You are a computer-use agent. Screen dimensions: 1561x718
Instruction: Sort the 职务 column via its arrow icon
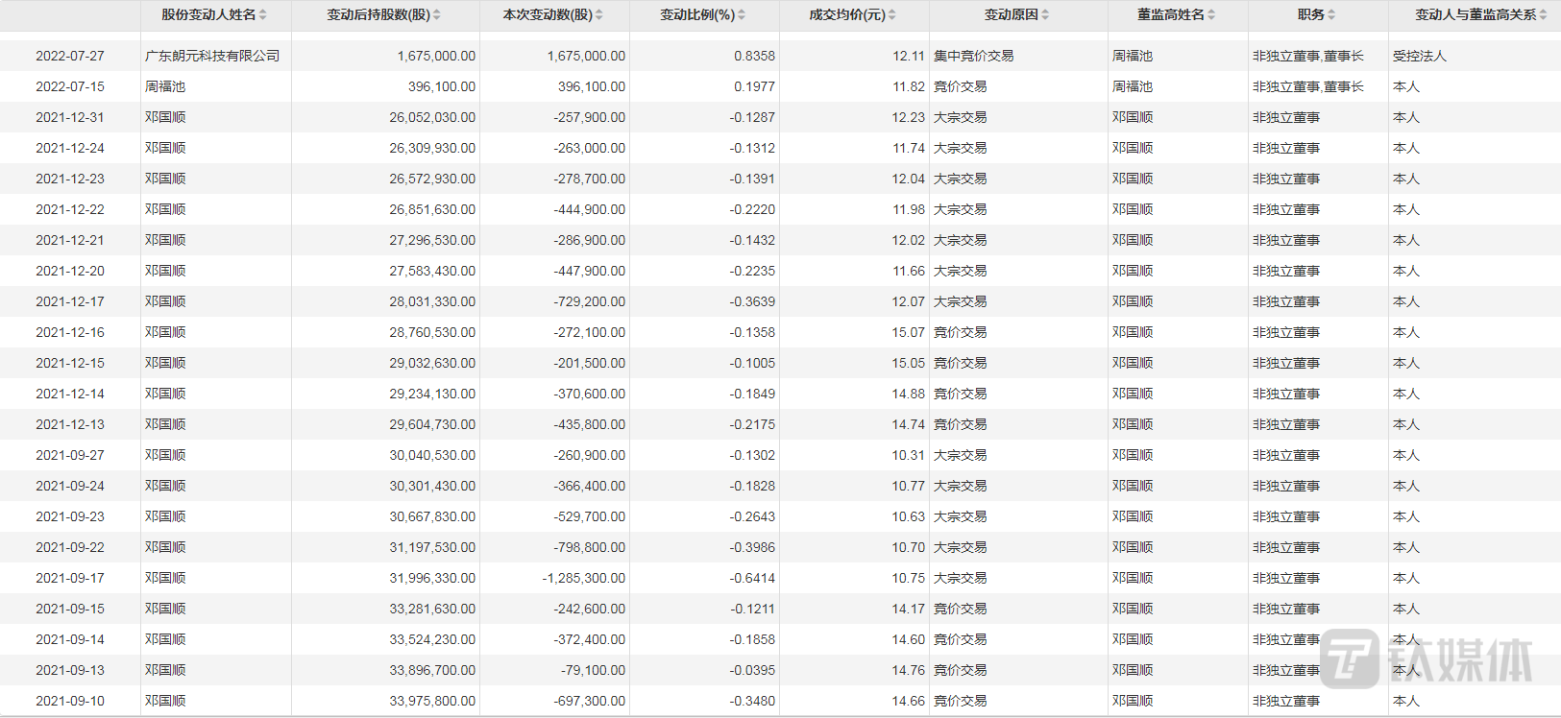pos(1331,15)
